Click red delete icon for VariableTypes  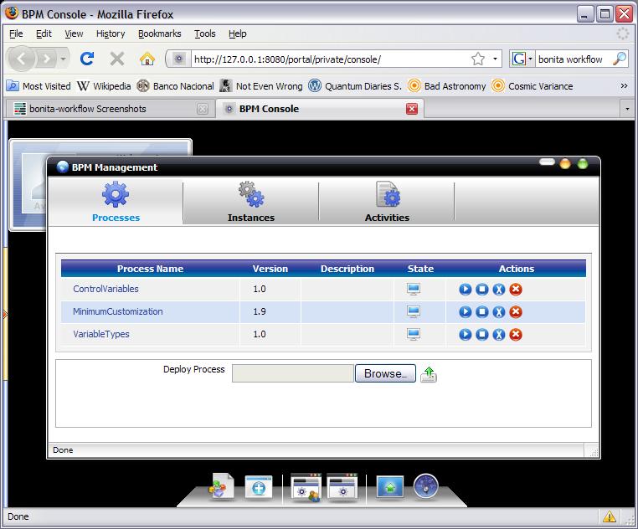pos(516,335)
